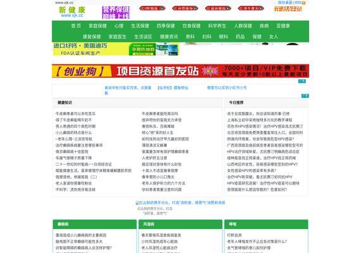The width and height of the screenshot is (361, 253).
Task: Open the 进口好钙 美国迪巧 ad banner
Action: click(116, 49)
